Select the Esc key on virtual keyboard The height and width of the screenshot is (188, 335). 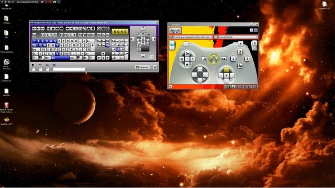[34, 35]
